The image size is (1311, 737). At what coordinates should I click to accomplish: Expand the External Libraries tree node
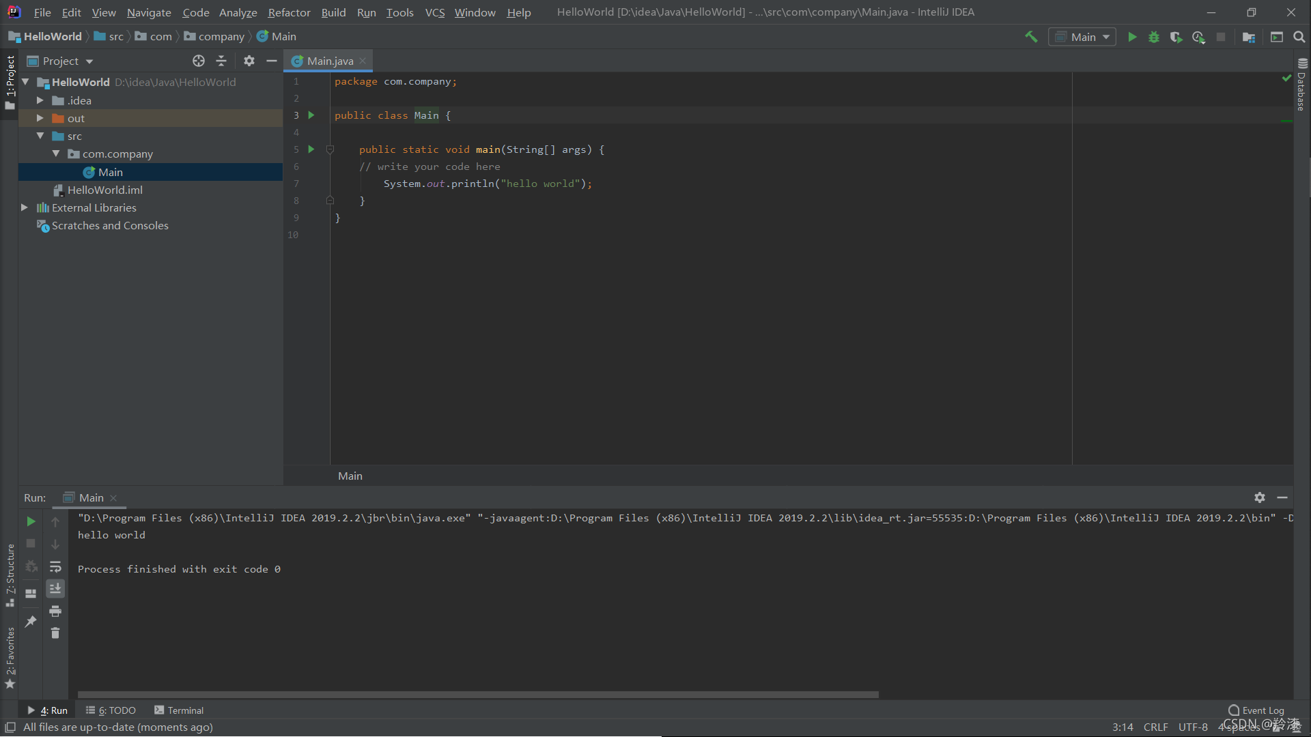coord(25,207)
